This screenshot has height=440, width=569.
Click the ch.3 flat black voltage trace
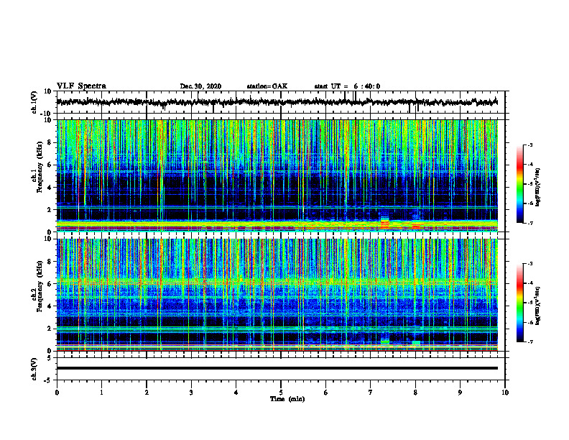pos(277,368)
